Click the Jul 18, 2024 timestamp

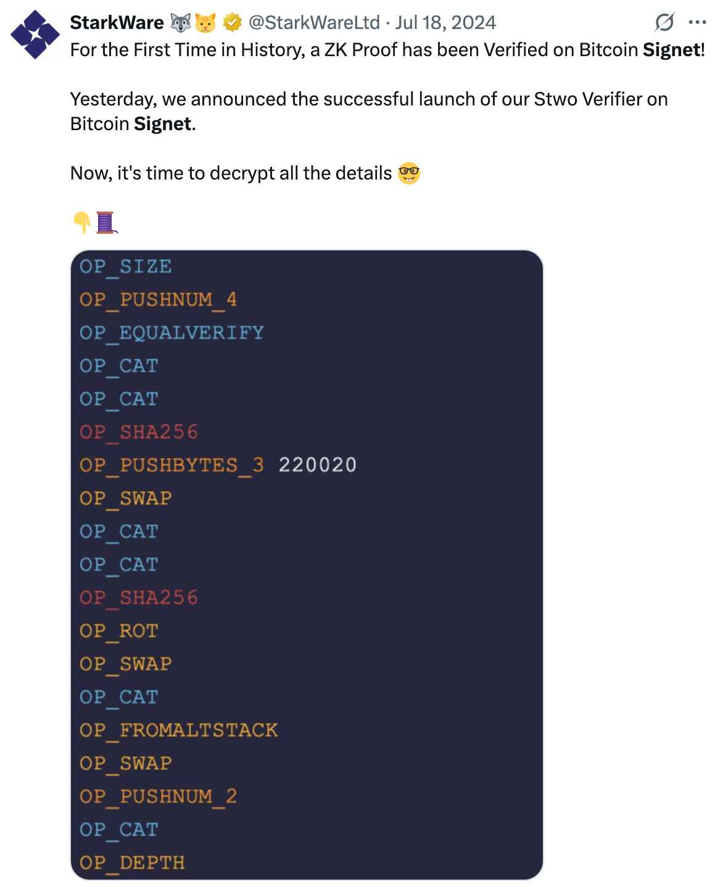445,23
